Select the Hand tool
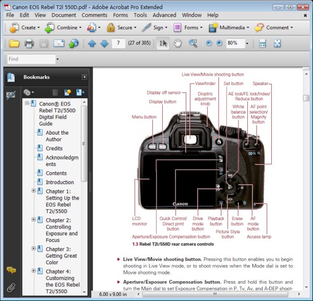The height and width of the screenshot is (301, 313). pyautogui.click(x=178, y=43)
